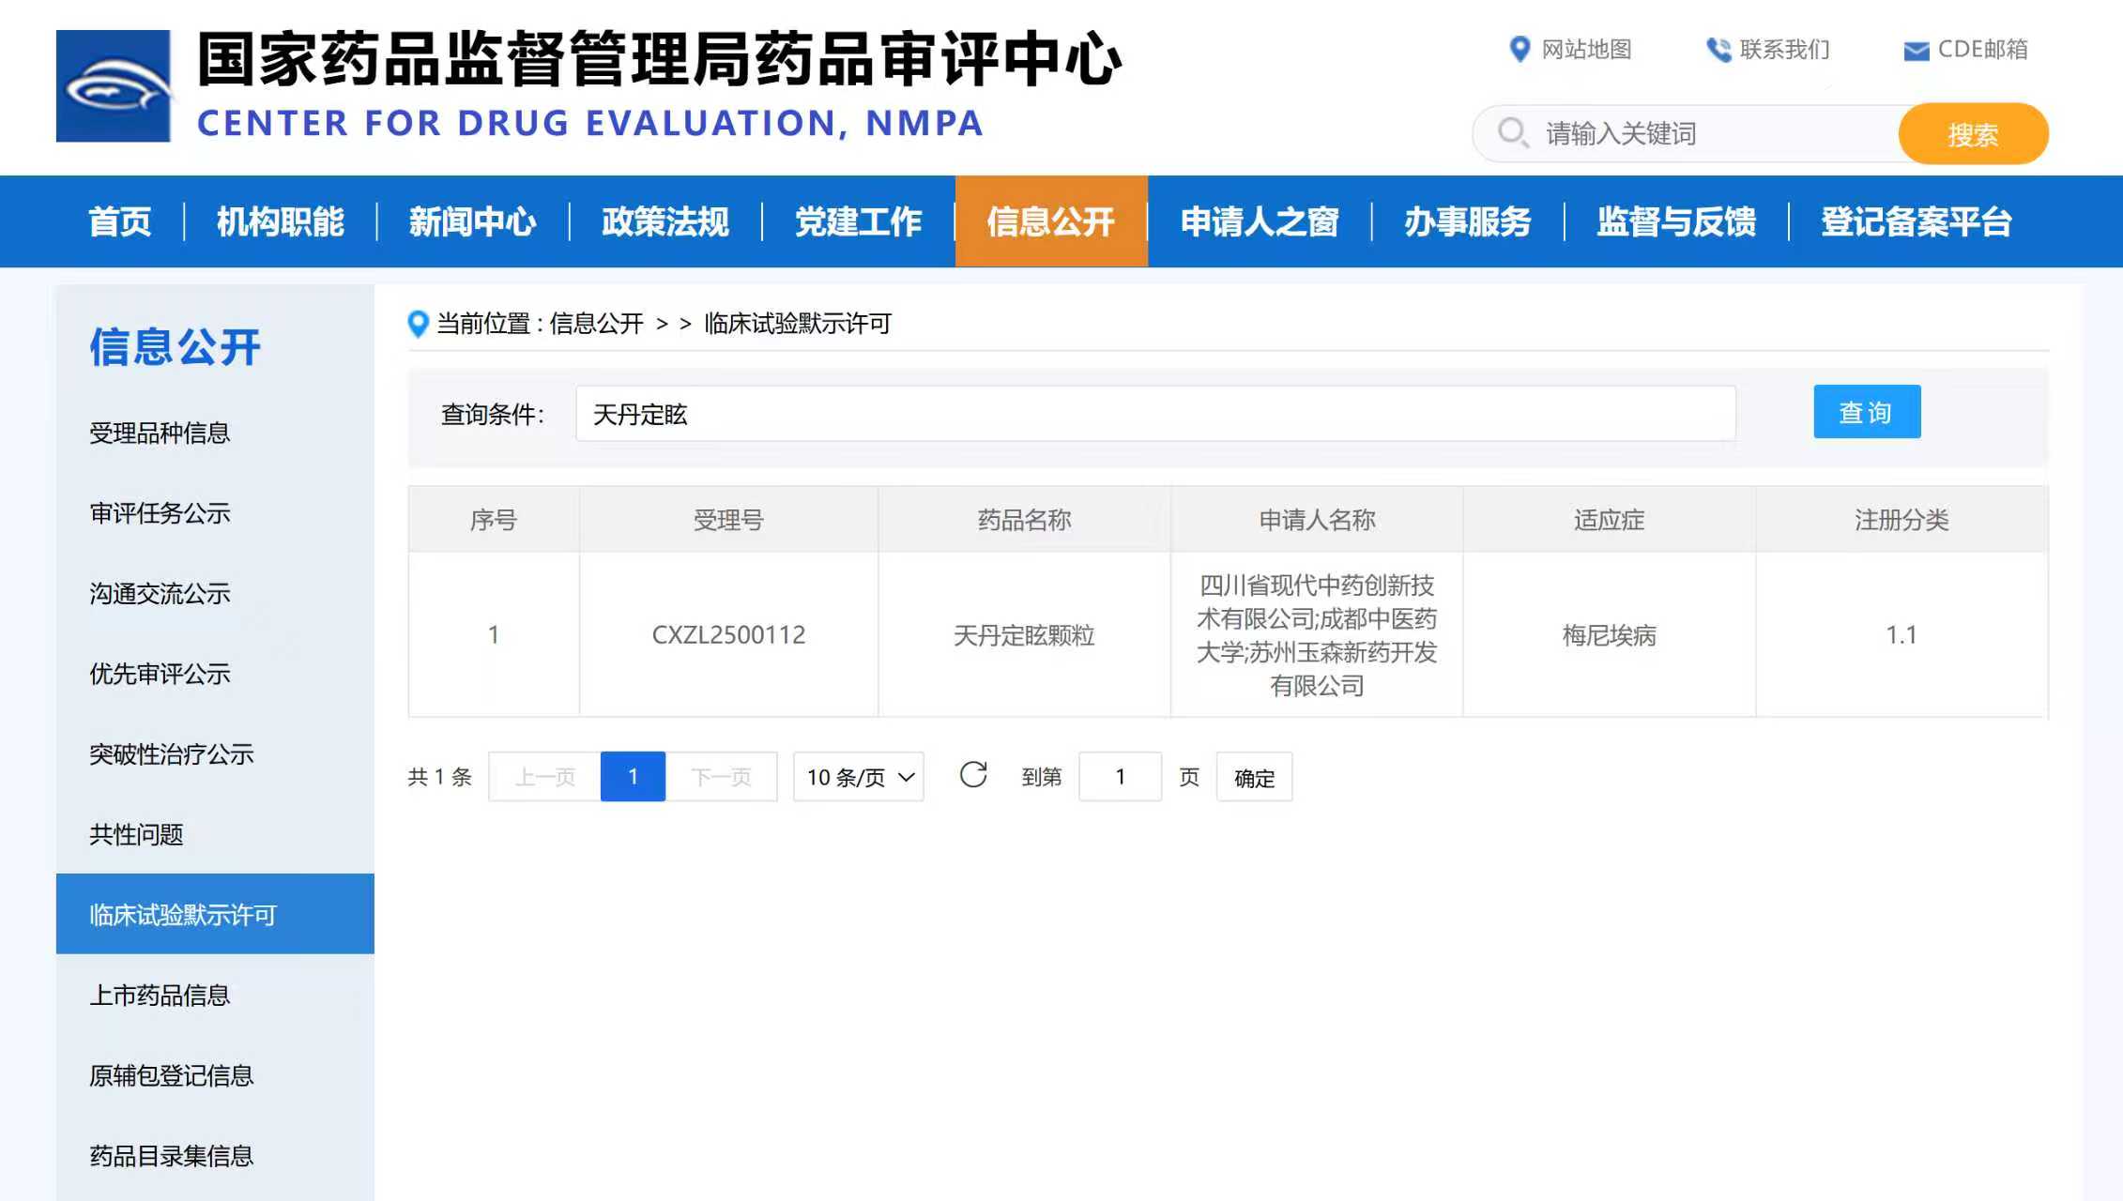The width and height of the screenshot is (2123, 1201).
Task: Open 登记备案平台 in the navigation bar
Action: pyautogui.click(x=1916, y=221)
